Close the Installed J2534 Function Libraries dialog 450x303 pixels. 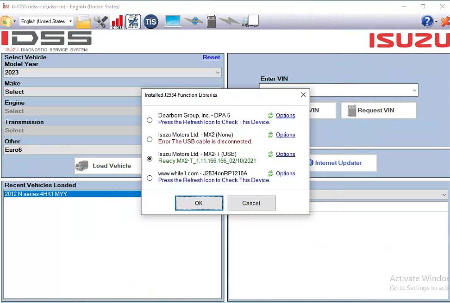303,95
